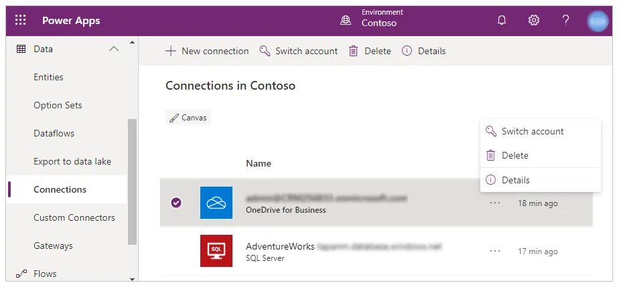Click the New connection button
This screenshot has height=289, width=621.
[x=207, y=51]
